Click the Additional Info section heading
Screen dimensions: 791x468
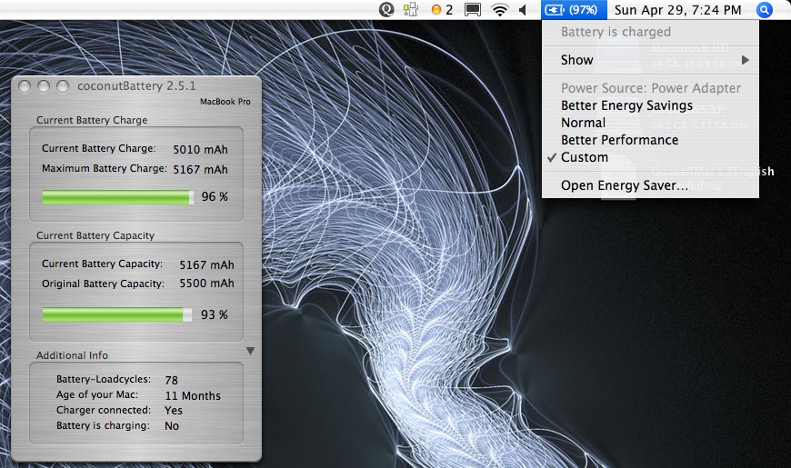72,355
